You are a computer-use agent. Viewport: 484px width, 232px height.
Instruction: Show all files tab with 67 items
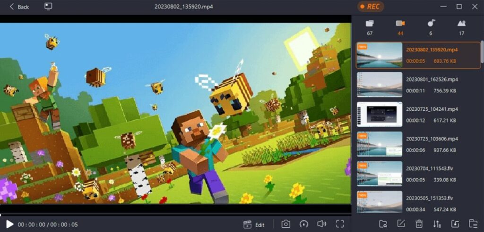[370, 27]
